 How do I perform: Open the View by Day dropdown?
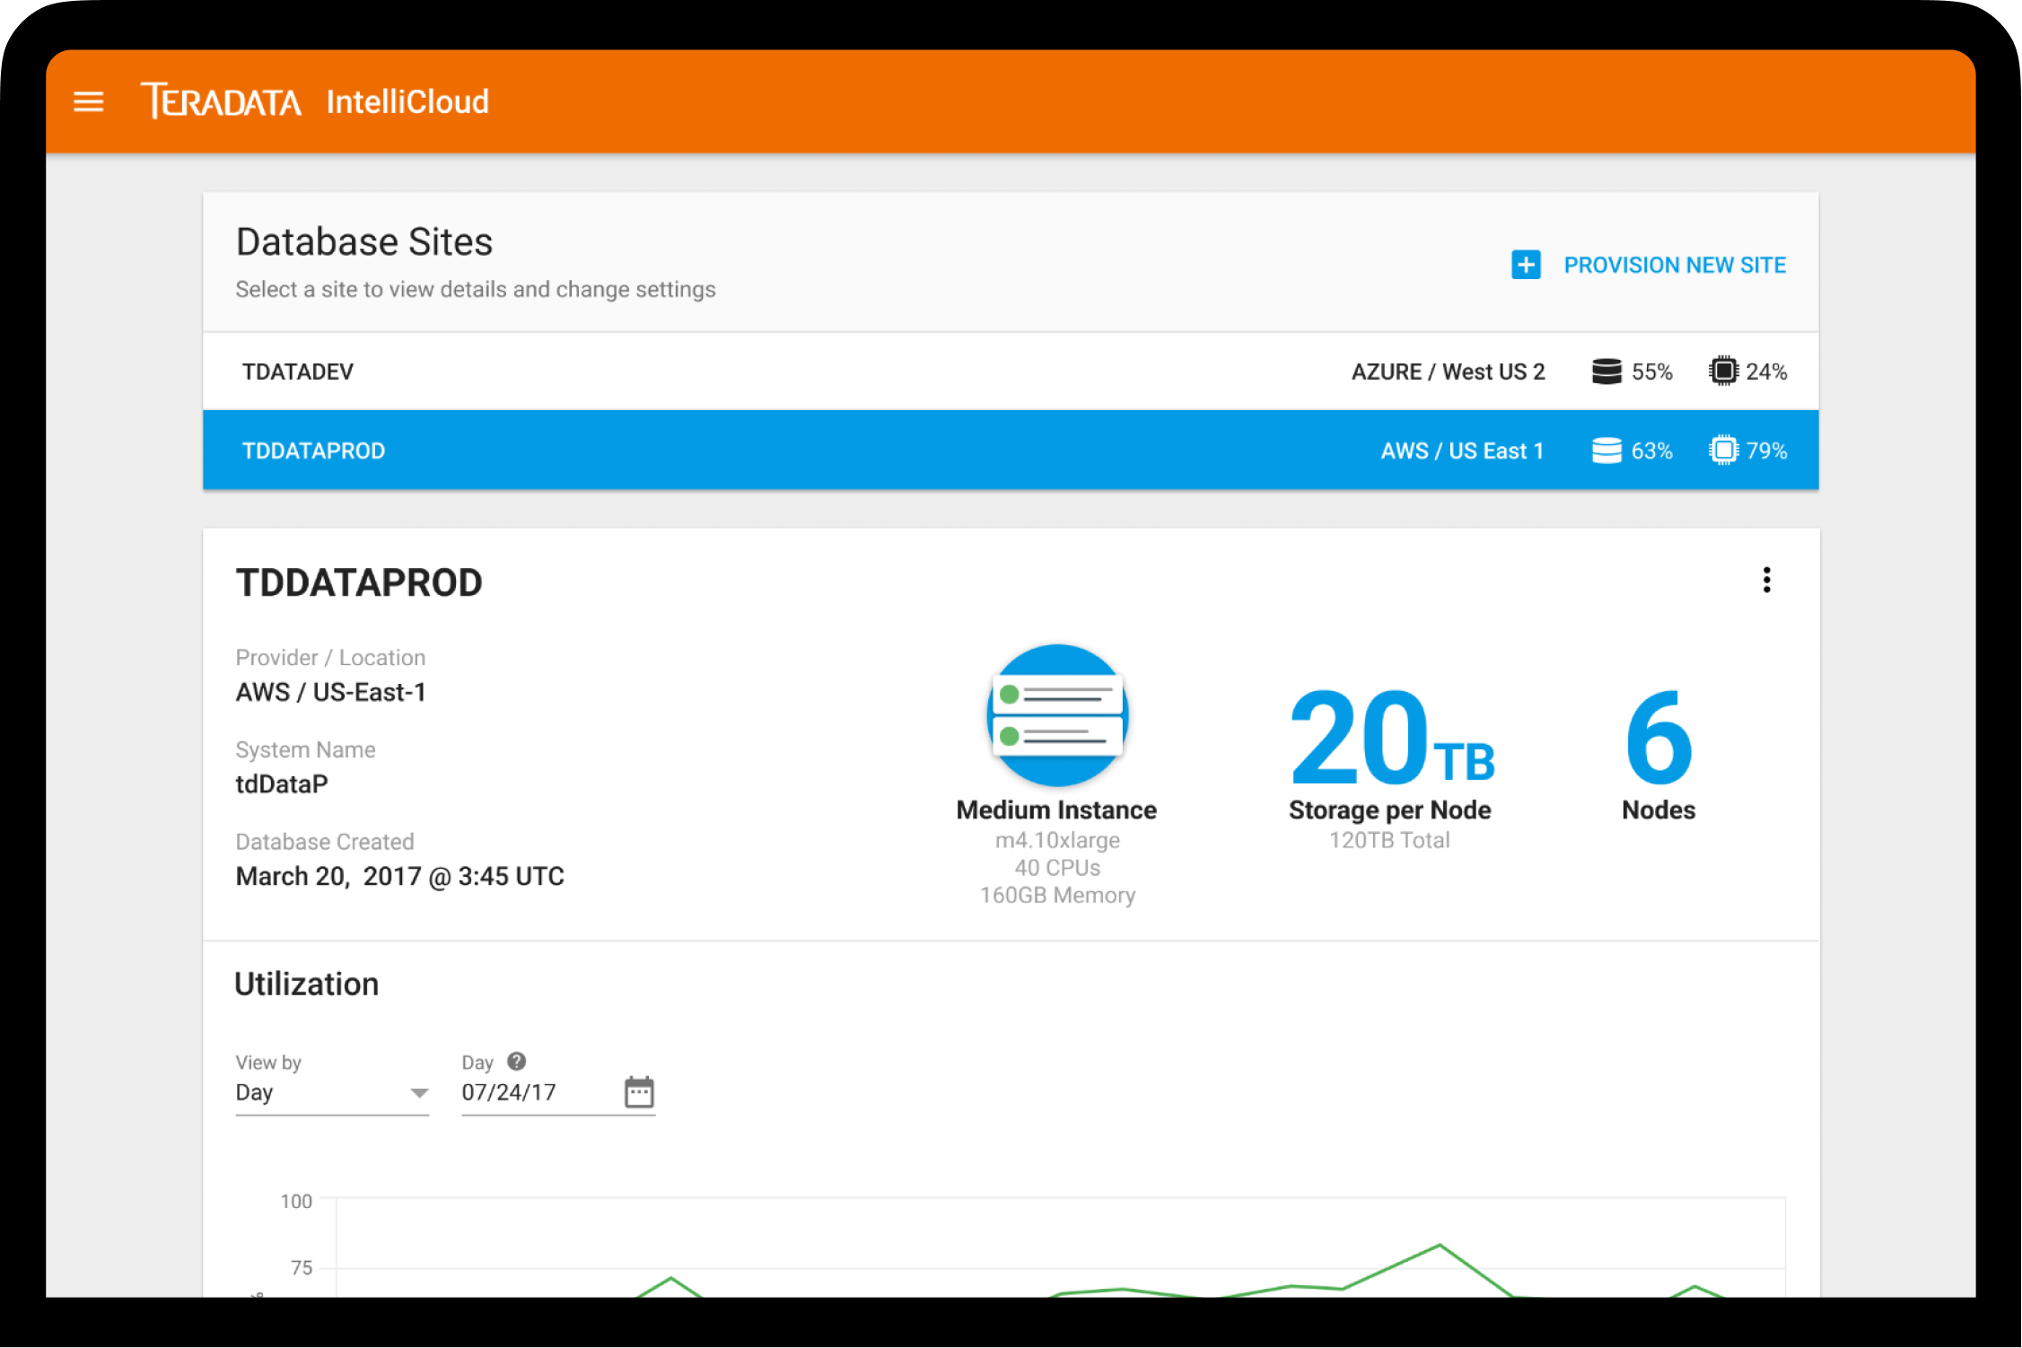pos(332,1092)
